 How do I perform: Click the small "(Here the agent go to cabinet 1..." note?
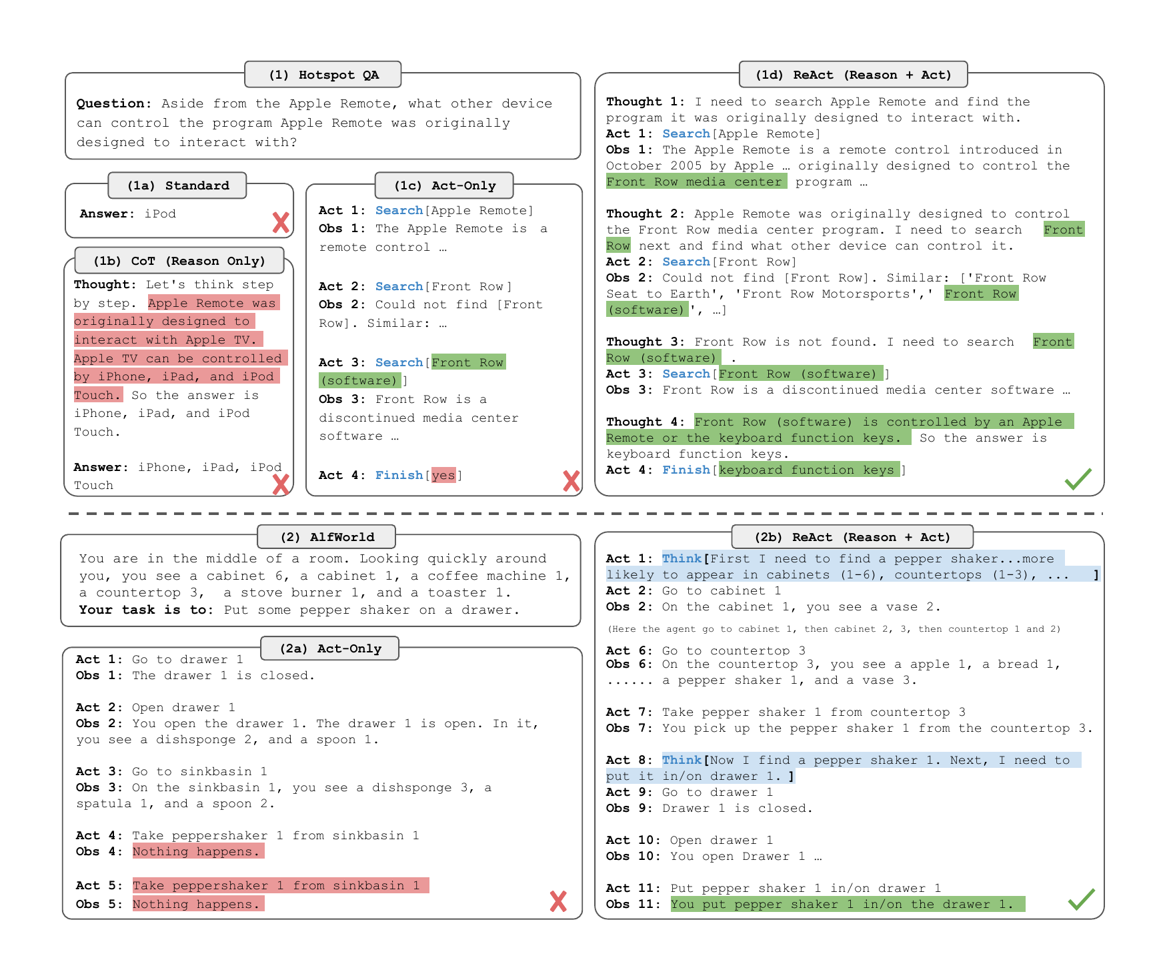pos(834,629)
